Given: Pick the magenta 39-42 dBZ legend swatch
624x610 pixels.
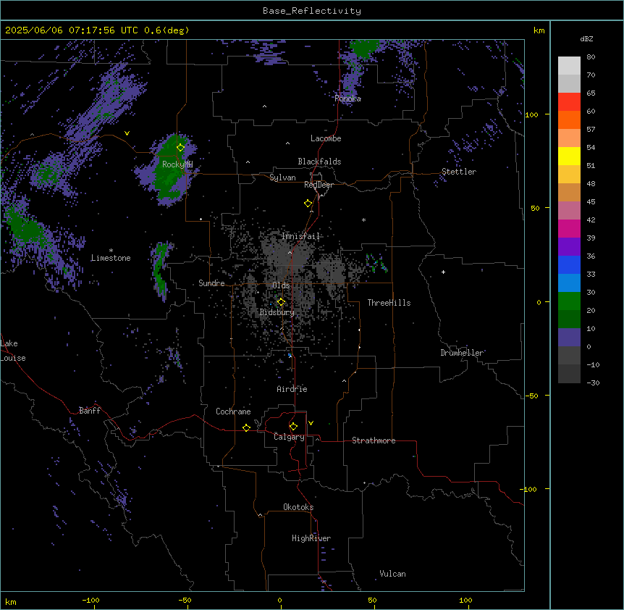Looking at the screenshot, I should (x=569, y=228).
